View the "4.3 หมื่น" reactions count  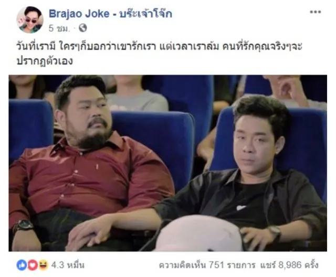(x=68, y=265)
